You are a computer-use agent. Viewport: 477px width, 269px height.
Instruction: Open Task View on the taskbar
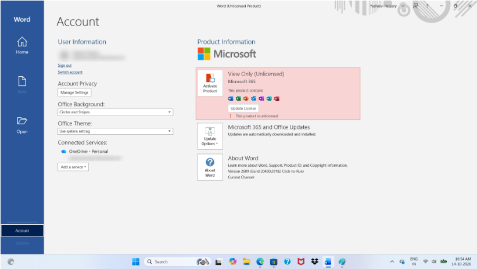coord(218,261)
